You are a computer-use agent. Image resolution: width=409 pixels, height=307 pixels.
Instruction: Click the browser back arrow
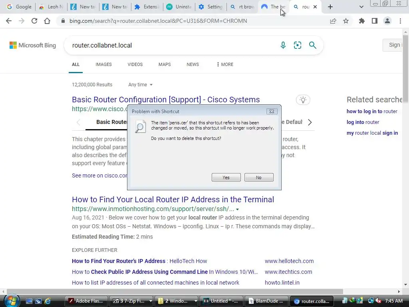click(x=9, y=21)
